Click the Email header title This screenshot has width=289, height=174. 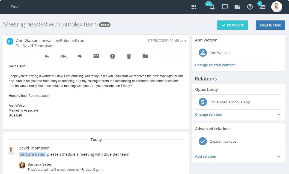point(16,7)
